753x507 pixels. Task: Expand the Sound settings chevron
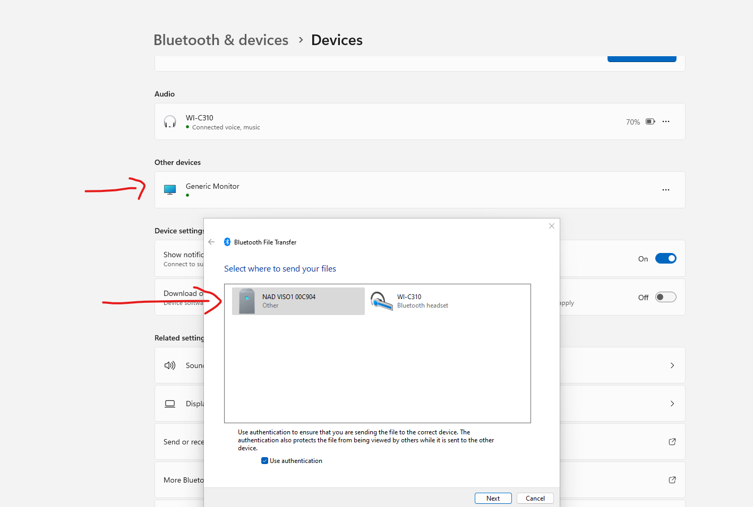[x=672, y=365]
